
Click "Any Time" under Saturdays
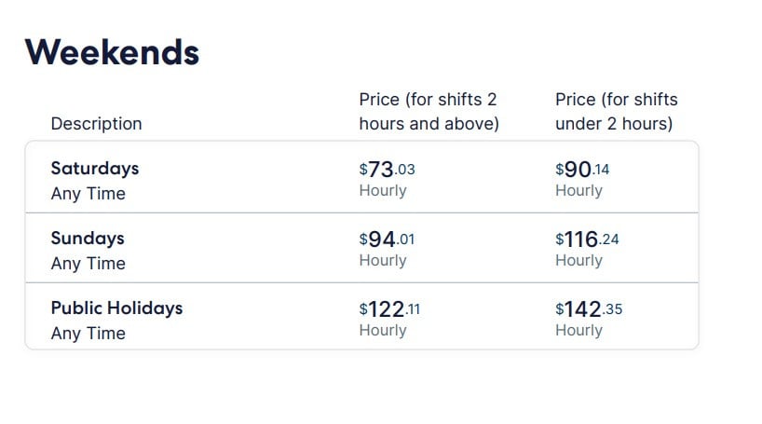click(88, 194)
